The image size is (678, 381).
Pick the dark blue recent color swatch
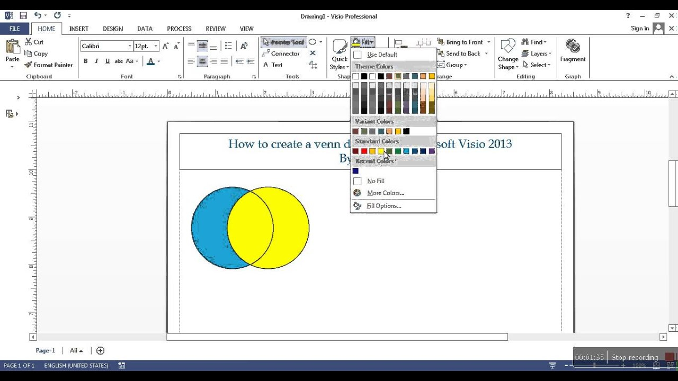tap(355, 171)
